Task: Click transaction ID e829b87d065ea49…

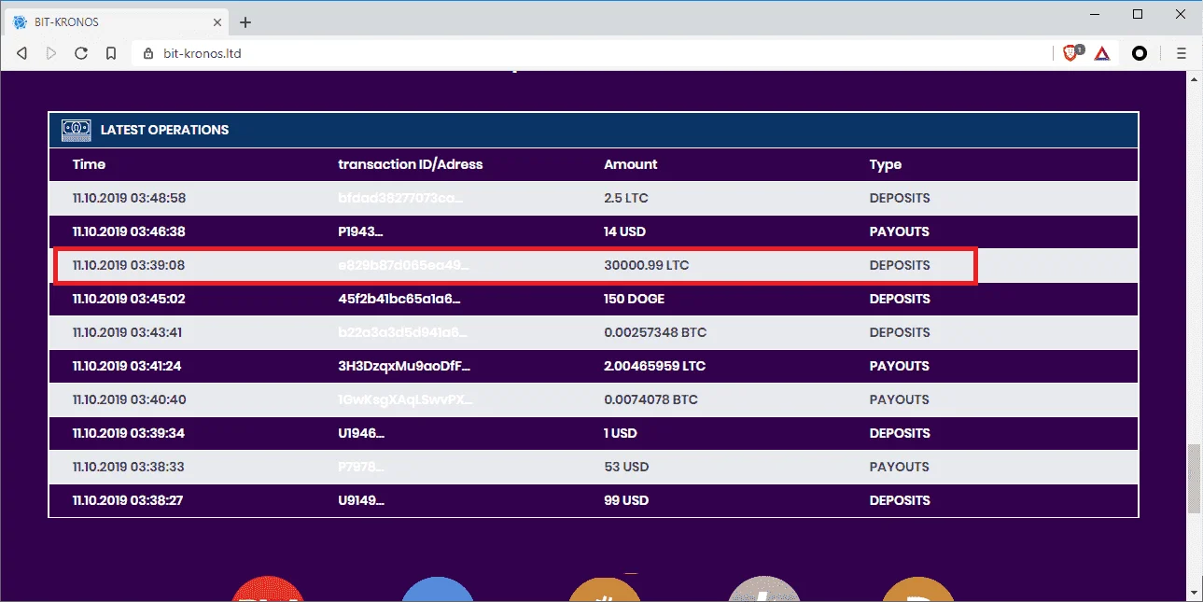Action: [x=403, y=265]
